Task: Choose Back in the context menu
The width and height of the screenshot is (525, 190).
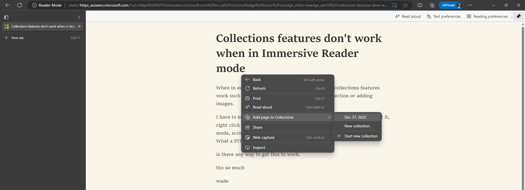Action: click(x=288, y=80)
